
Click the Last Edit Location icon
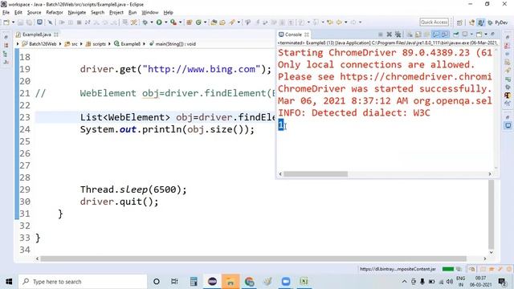(330, 22)
